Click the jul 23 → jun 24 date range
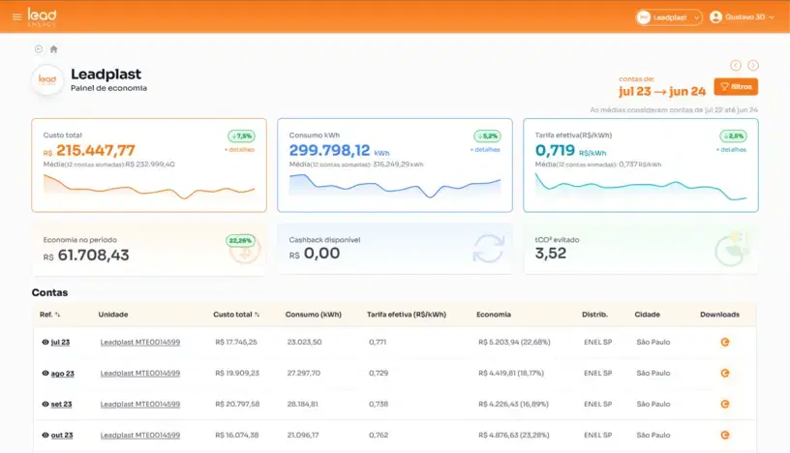Image resolution: width=790 pixels, height=453 pixels. tap(662, 91)
